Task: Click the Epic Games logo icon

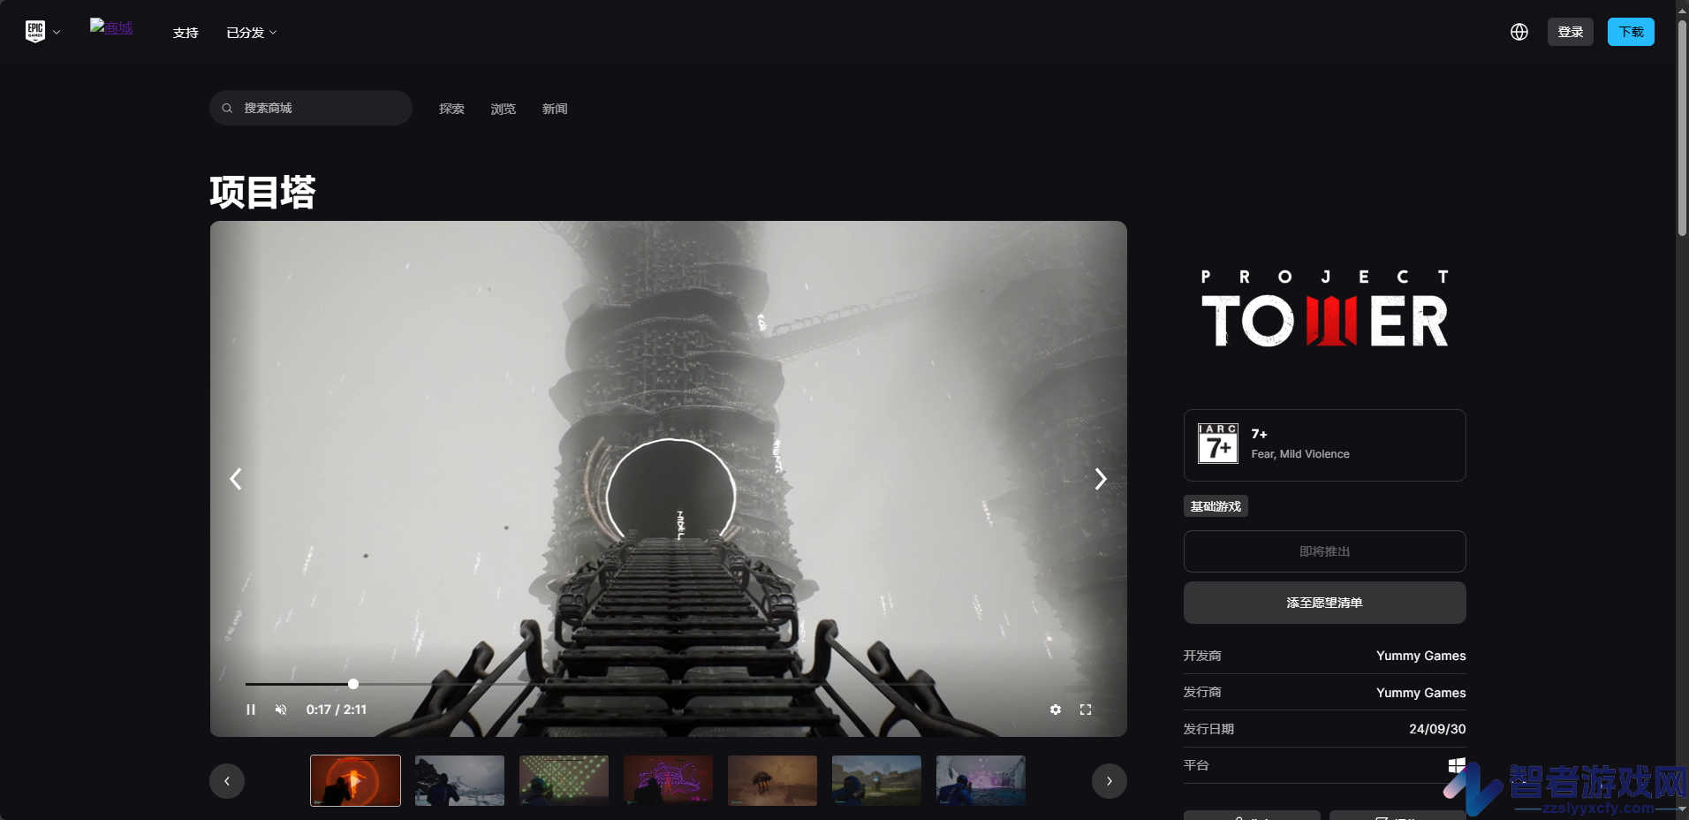Action: coord(35,32)
